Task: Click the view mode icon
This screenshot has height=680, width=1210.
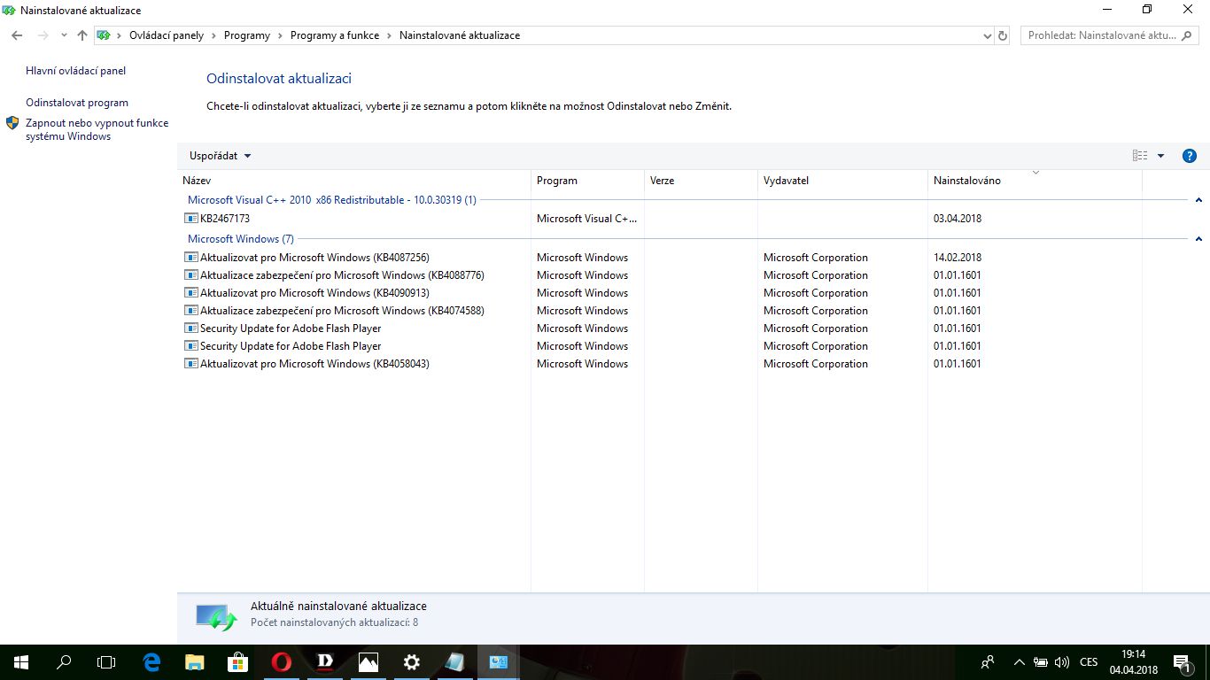Action: coord(1140,156)
